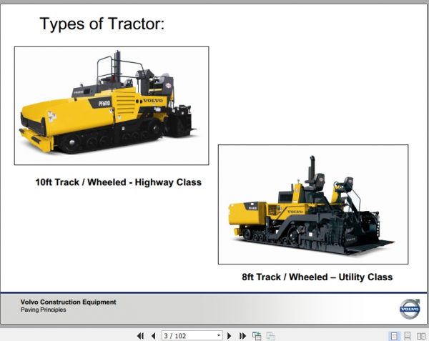Jump to the first page
The height and width of the screenshot is (341, 429).
[140, 335]
